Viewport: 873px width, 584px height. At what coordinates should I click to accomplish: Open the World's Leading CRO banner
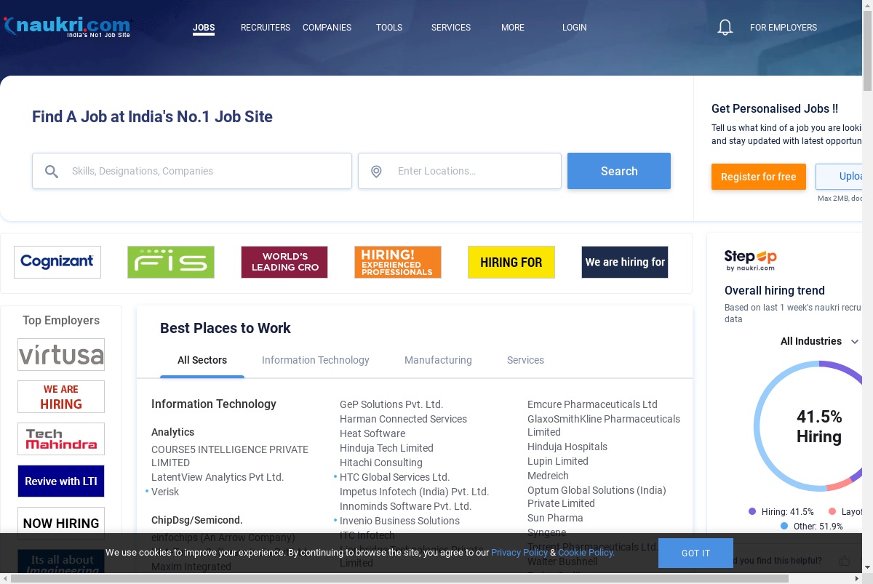coord(284,262)
